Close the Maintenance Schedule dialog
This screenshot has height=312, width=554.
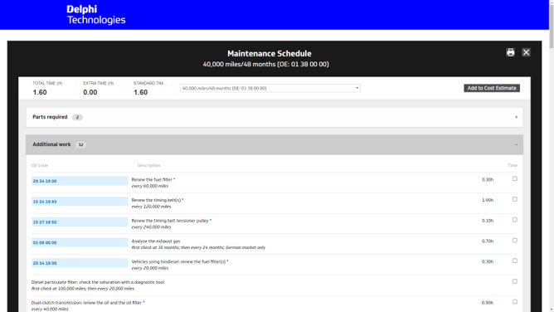[526, 52]
